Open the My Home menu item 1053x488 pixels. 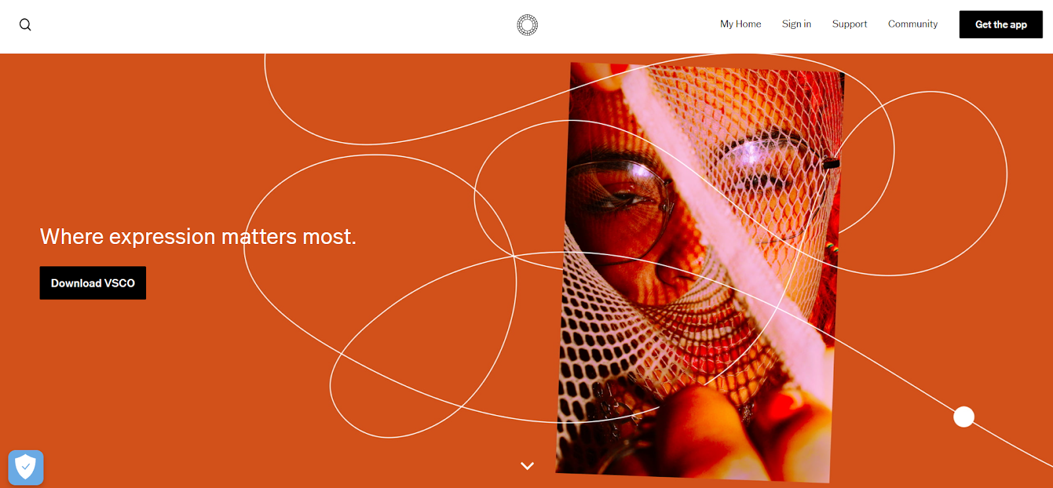(x=740, y=24)
